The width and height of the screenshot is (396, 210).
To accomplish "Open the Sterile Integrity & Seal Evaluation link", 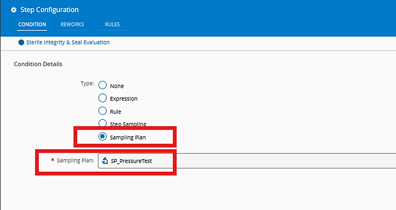I will click(68, 42).
